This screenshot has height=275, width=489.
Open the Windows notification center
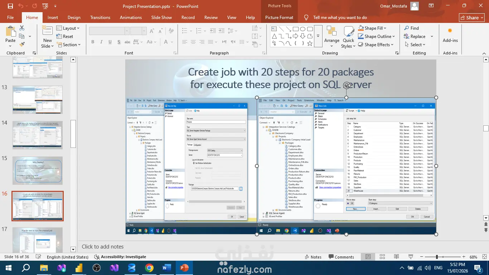pyautogui.click(x=478, y=268)
